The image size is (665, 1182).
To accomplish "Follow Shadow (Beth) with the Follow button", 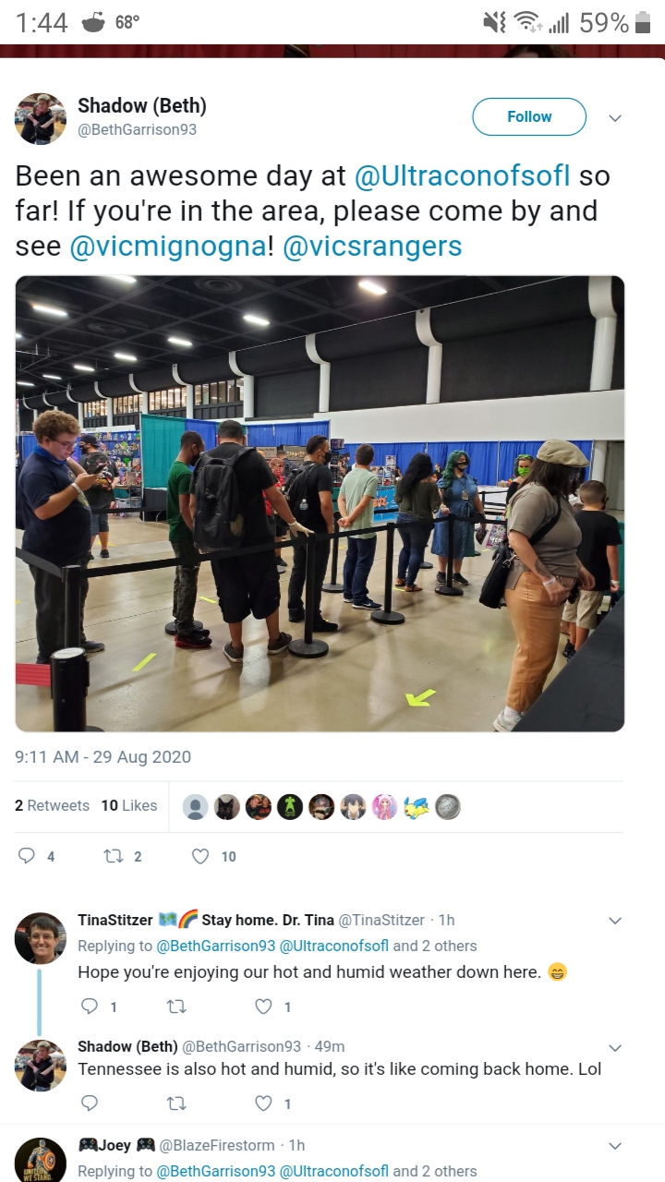I will [529, 117].
